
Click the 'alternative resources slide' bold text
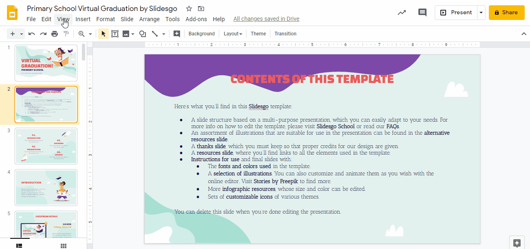(x=321, y=136)
